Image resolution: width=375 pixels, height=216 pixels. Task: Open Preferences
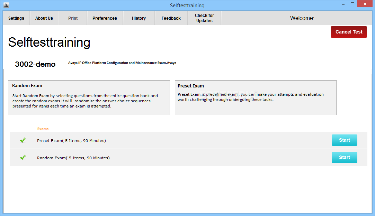click(x=105, y=18)
